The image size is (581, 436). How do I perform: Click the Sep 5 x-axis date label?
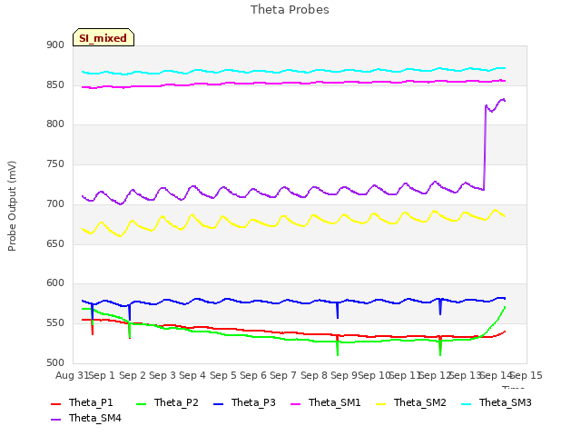click(x=223, y=375)
